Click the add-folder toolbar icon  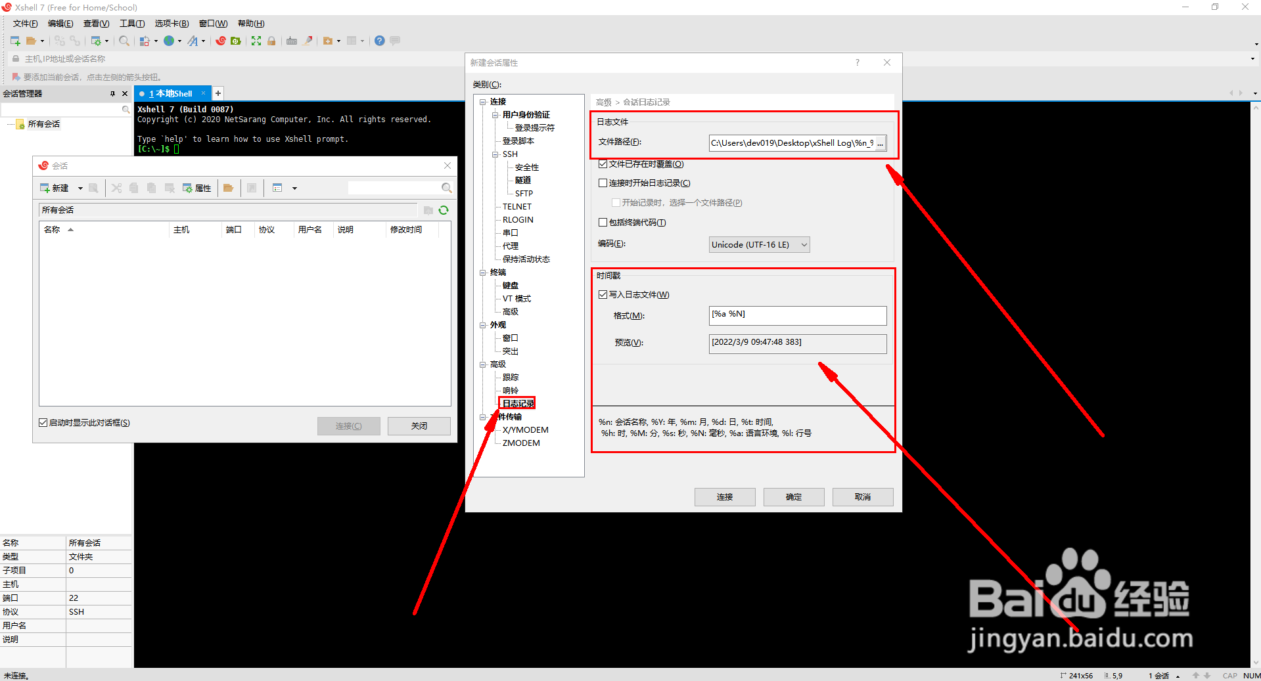click(x=328, y=41)
